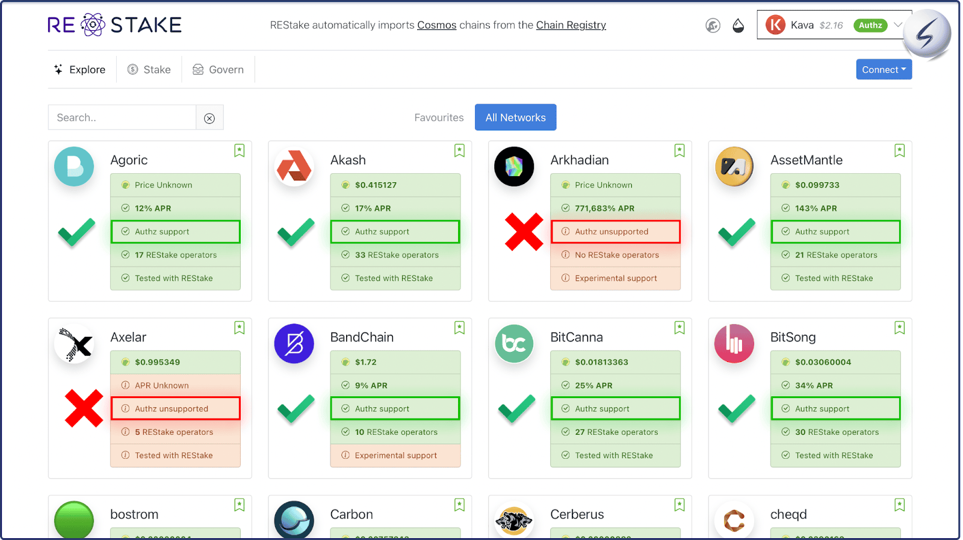The width and height of the screenshot is (963, 540).
Task: Bookmark AssetMantle as favourite
Action: click(x=900, y=151)
